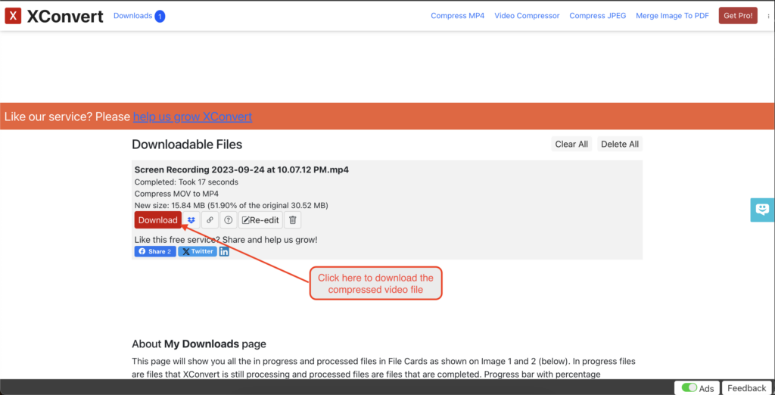The image size is (775, 395).
Task: Open the help question mark icon
Action: pyautogui.click(x=229, y=220)
